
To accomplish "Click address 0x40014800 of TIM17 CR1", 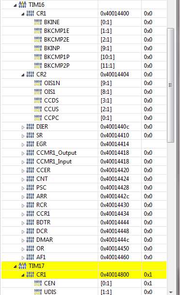I will (x=115, y=275).
